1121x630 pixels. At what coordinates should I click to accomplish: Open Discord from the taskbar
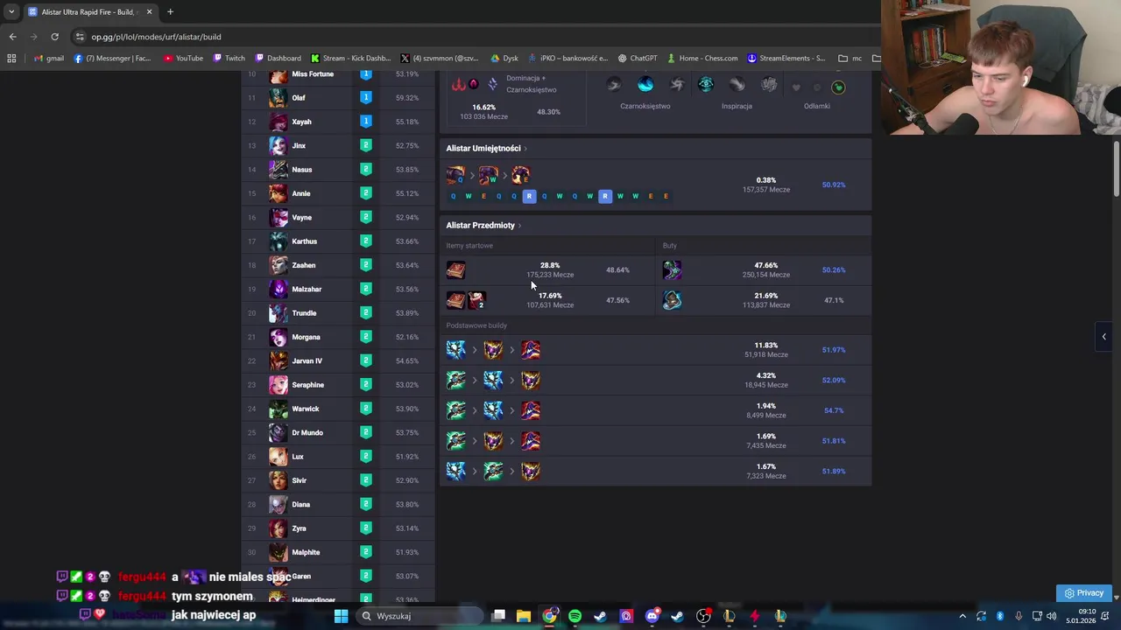(x=652, y=616)
